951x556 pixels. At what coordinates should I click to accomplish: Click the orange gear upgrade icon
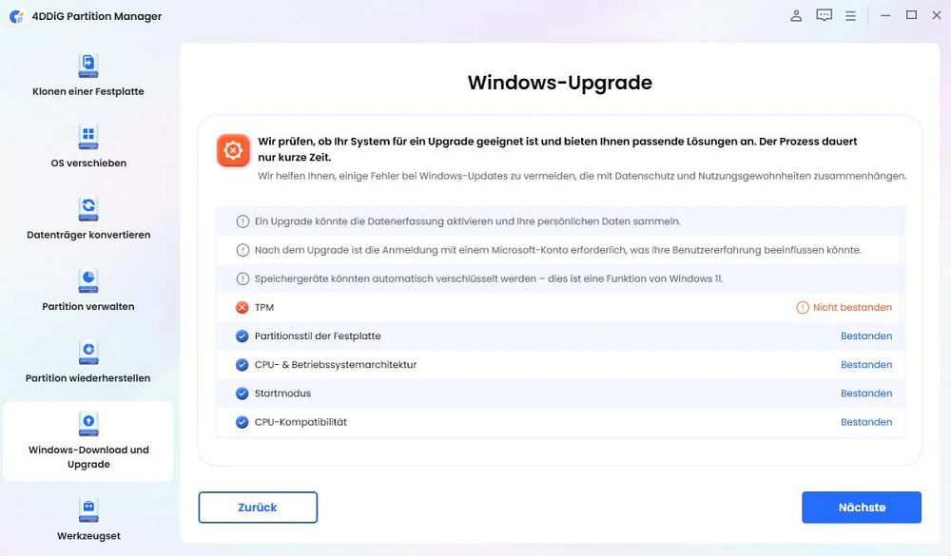pyautogui.click(x=233, y=150)
